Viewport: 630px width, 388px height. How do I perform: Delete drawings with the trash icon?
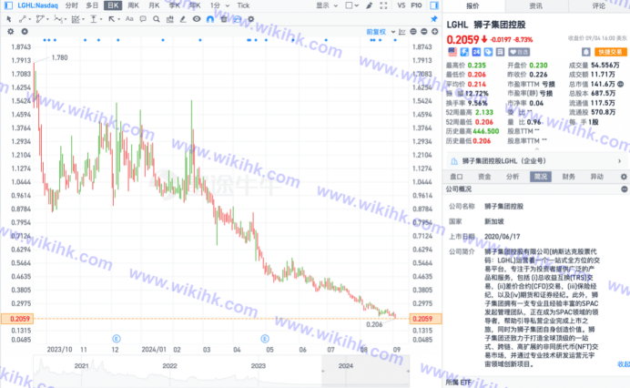click(224, 19)
